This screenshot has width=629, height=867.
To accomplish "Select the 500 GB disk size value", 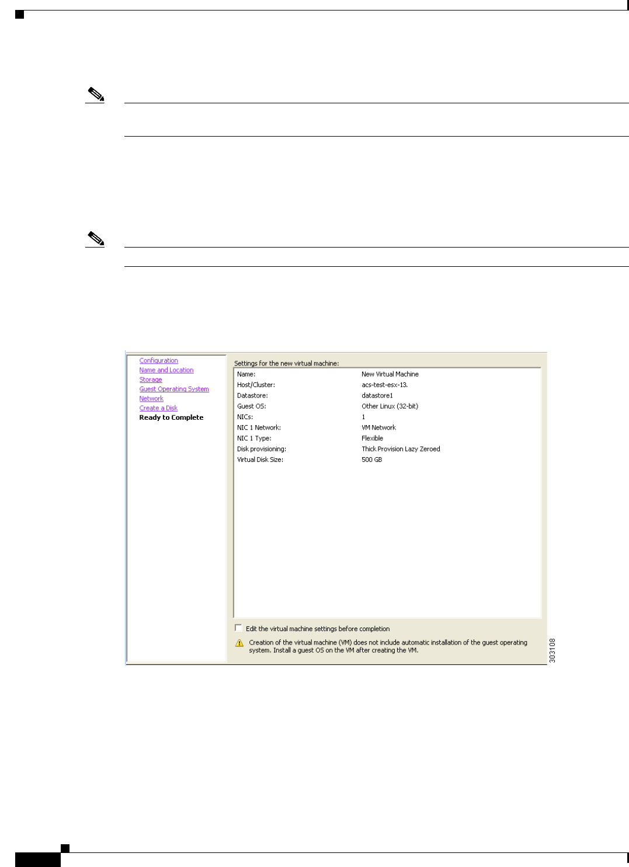I will [371, 459].
